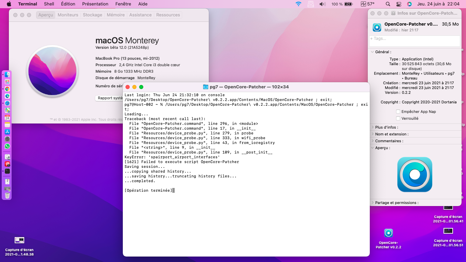Open the Shell menu

coord(49,4)
